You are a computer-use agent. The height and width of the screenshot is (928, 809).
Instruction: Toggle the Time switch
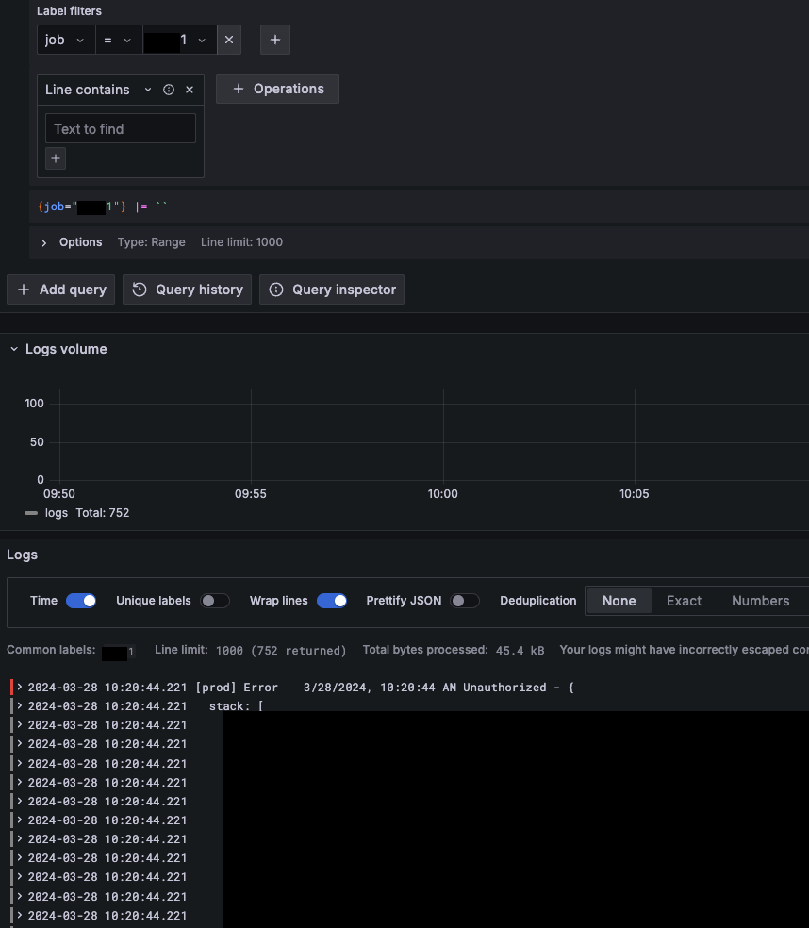coord(81,601)
